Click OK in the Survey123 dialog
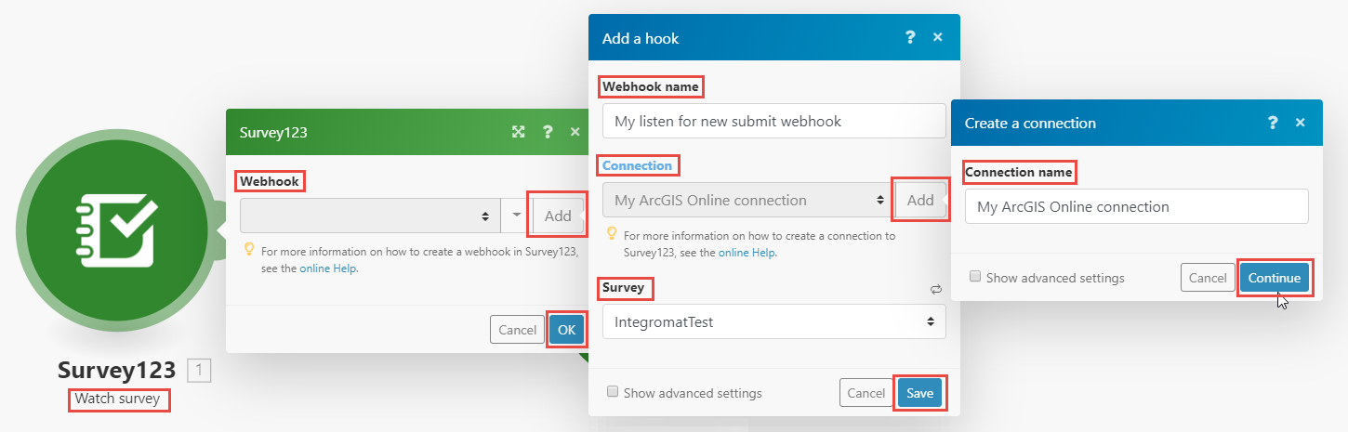The image size is (1348, 432). tap(567, 330)
